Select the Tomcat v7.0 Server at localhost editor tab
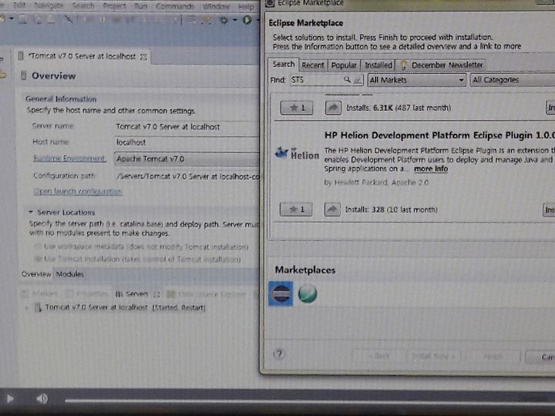This screenshot has height=416, width=555. coord(82,56)
